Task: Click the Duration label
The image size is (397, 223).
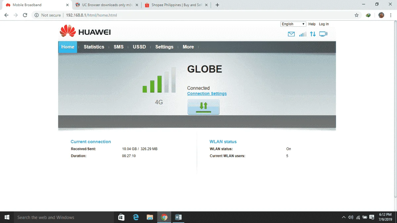Action: point(78,156)
